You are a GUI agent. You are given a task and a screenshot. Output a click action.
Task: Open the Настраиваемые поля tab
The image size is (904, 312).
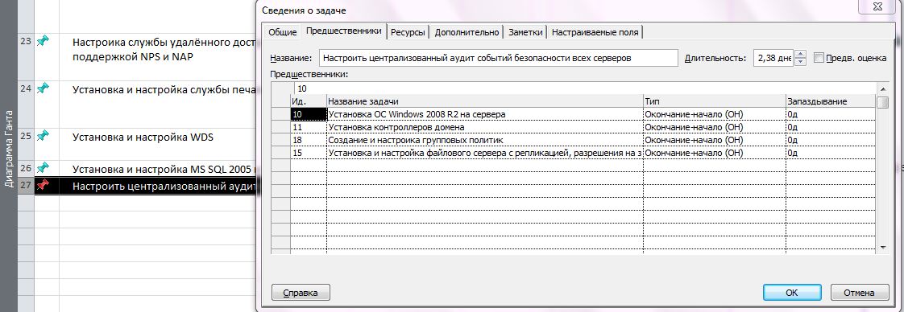pos(595,32)
